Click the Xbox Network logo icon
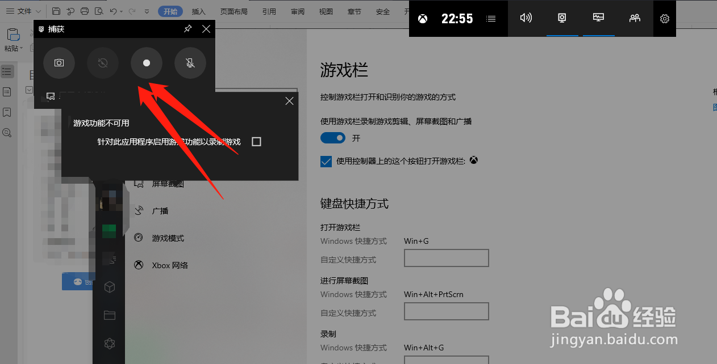The width and height of the screenshot is (717, 364). 139,265
